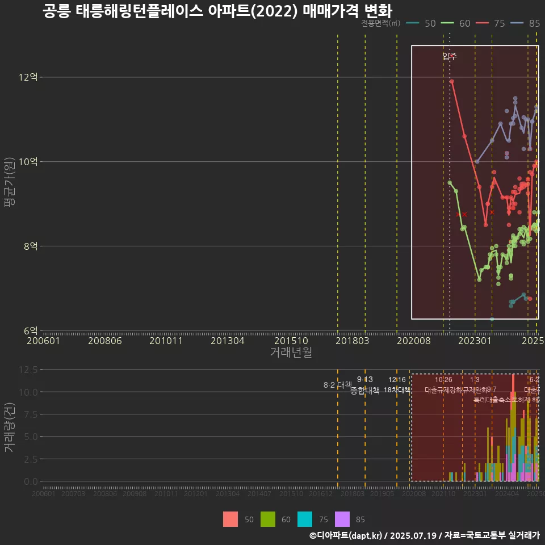545x545 pixels.
Task: Click the purple 85 swatch in bottom legend
Action: (342, 519)
